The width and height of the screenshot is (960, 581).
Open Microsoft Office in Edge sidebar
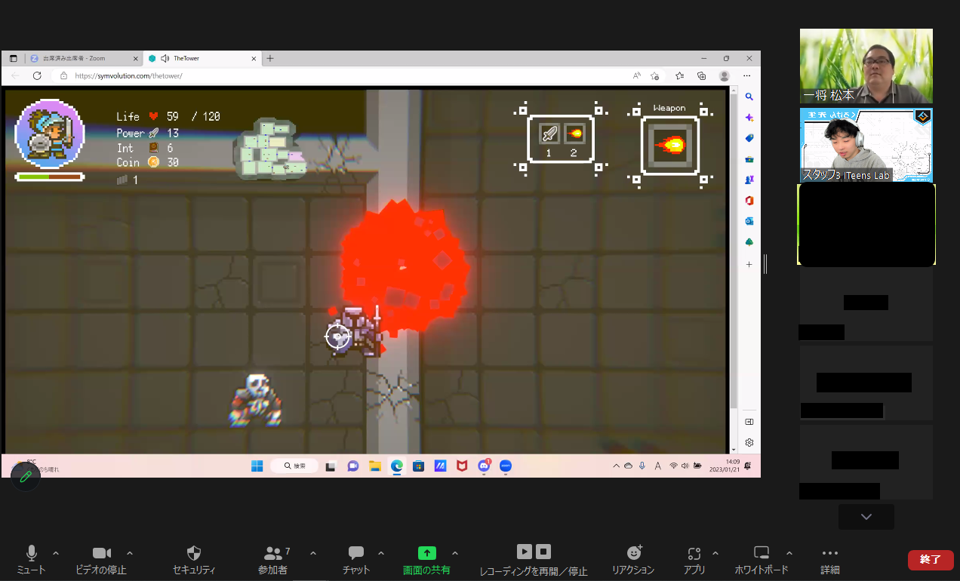tap(749, 201)
